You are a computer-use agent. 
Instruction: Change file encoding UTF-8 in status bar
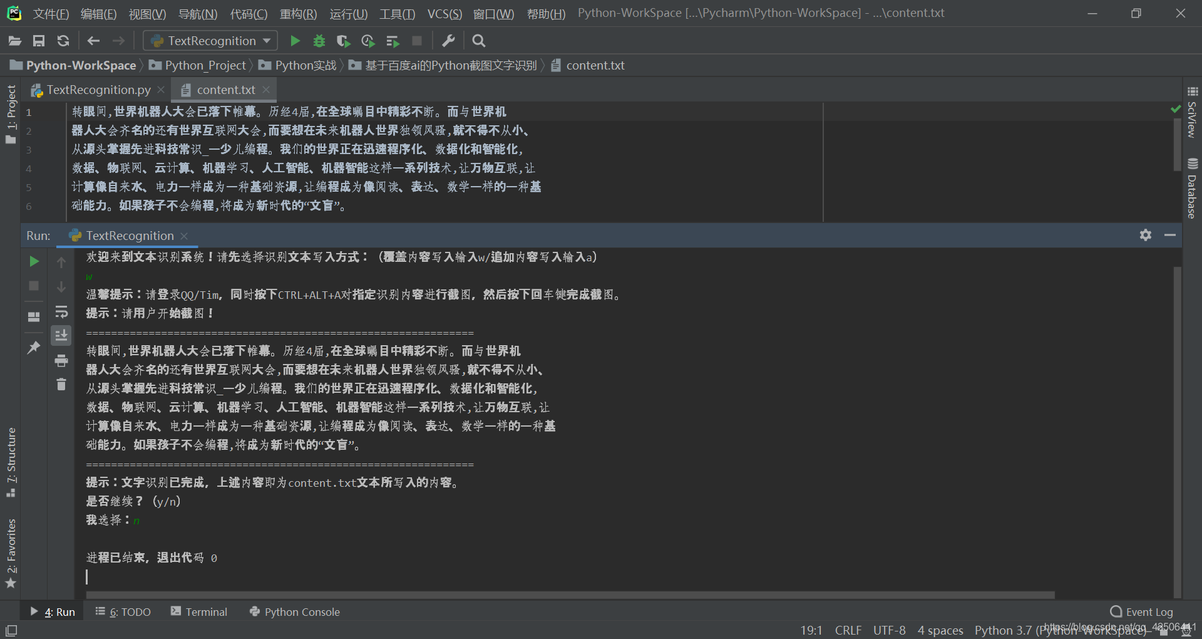890,630
